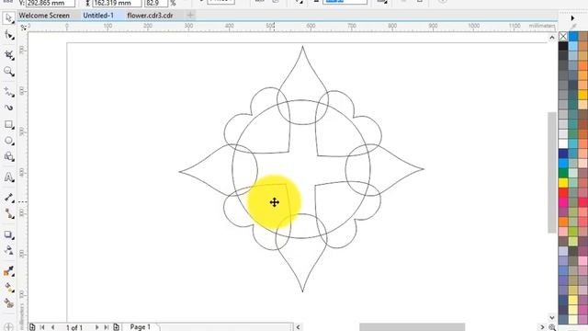Viewport: 588px width, 331px height.
Task: Click the horizontal scrollbar left arrow
Action: 298,327
